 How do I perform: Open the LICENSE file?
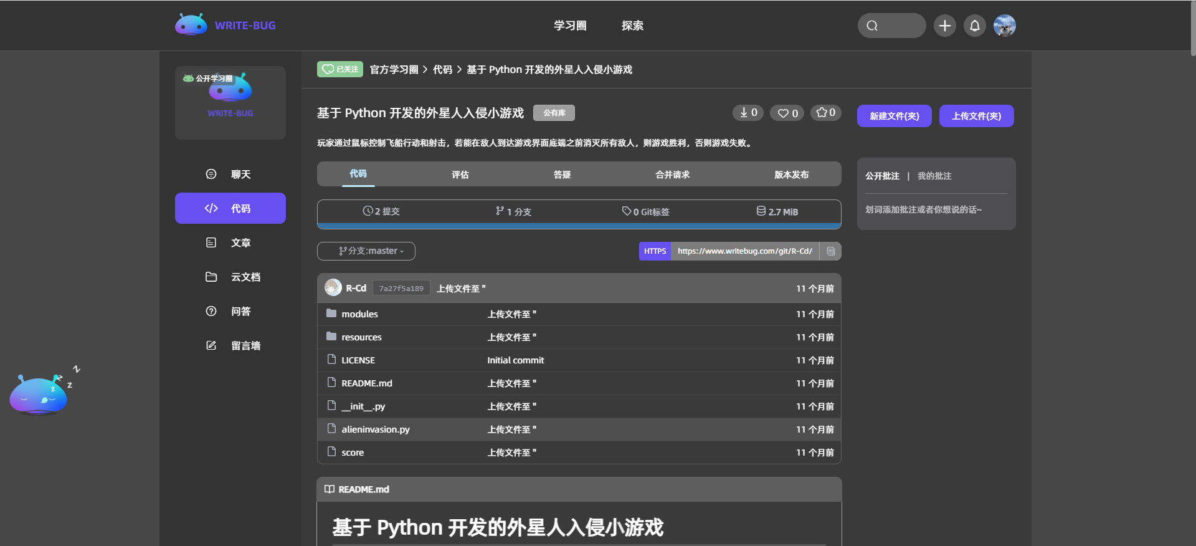[358, 360]
